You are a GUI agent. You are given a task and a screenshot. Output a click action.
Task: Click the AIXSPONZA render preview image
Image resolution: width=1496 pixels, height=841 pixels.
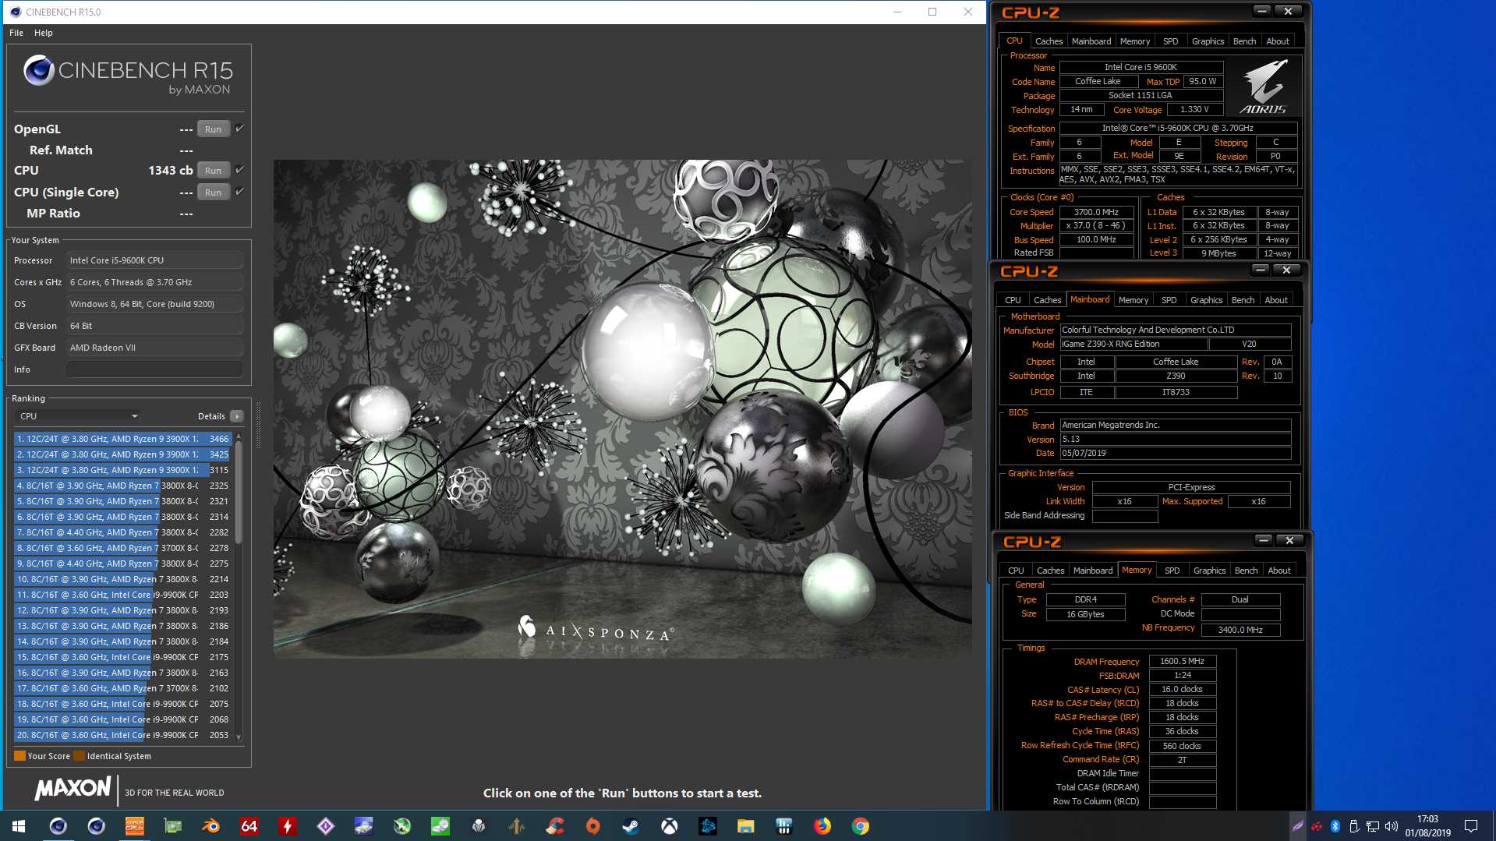tap(622, 409)
